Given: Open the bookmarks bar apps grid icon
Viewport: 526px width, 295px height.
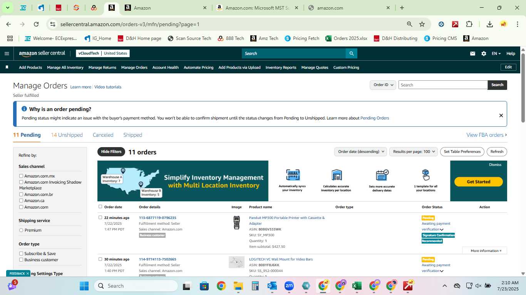Looking at the screenshot, I should (x=10, y=38).
